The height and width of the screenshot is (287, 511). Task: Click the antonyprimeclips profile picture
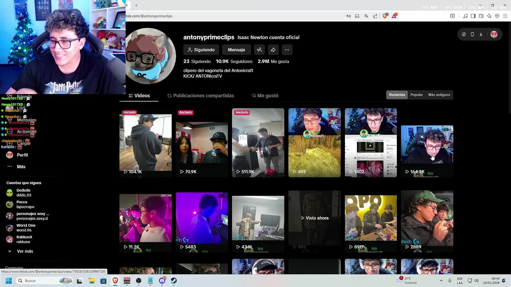point(151,56)
